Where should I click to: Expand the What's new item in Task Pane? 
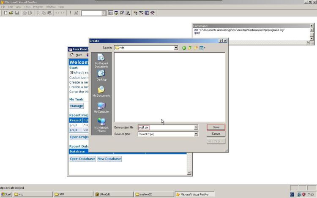click(x=71, y=73)
